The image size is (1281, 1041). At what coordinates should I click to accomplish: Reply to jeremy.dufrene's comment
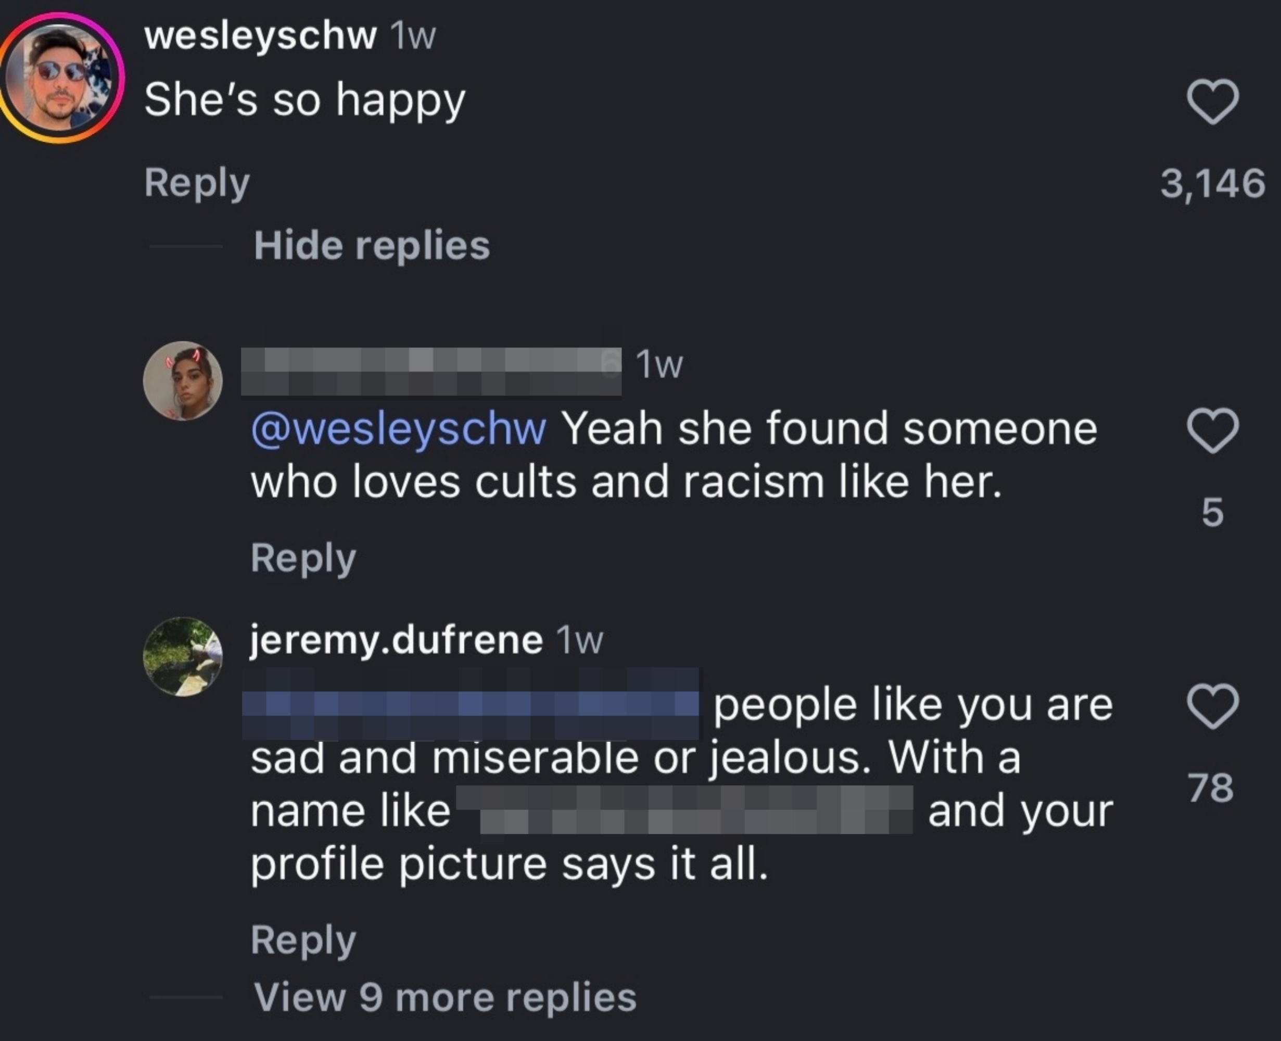click(x=303, y=940)
